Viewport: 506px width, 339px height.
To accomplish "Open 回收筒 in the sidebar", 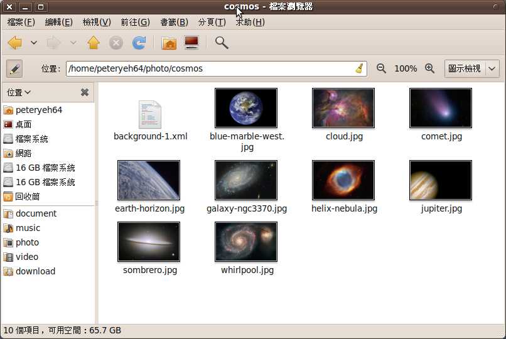I will click(48, 196).
